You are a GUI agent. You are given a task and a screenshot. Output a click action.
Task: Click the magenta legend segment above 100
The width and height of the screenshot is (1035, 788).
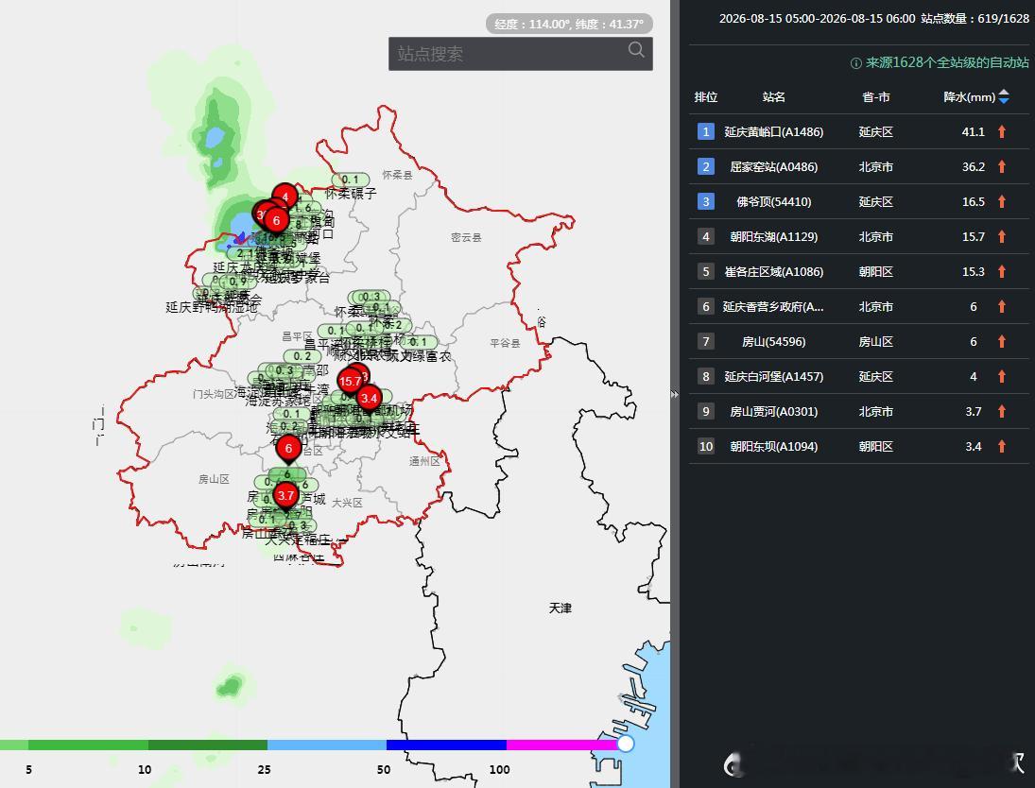click(x=561, y=745)
